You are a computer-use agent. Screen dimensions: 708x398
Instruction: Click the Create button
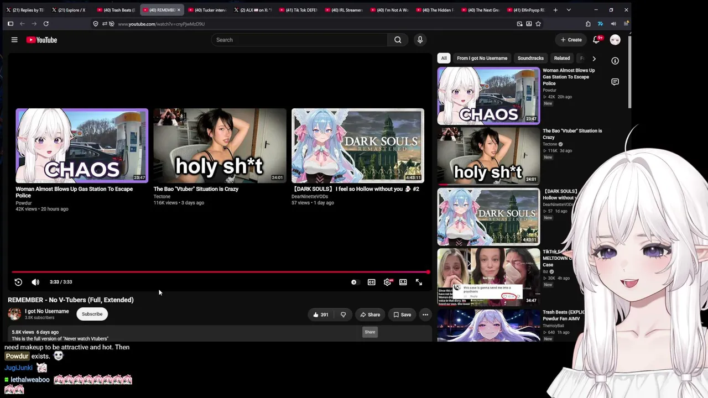pyautogui.click(x=571, y=40)
